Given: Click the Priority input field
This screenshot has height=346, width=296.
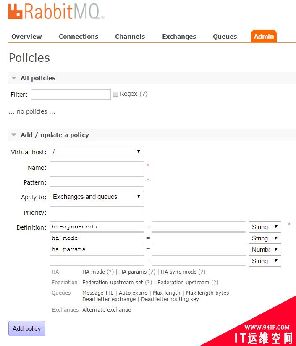Looking at the screenshot, I should [97, 212].
